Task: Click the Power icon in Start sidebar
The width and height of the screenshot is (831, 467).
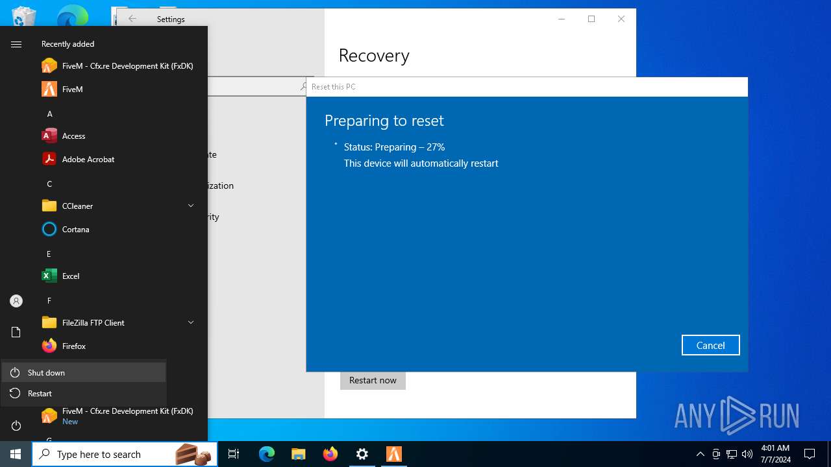Action: pos(16,425)
